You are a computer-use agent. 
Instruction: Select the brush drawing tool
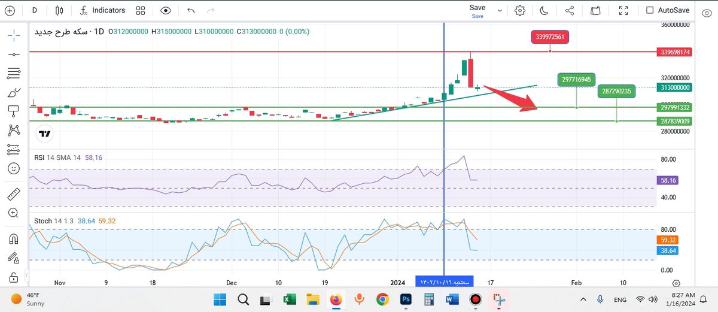click(13, 93)
